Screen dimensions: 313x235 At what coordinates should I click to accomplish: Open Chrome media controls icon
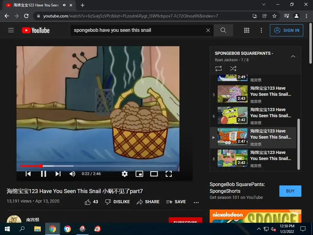click(x=286, y=16)
